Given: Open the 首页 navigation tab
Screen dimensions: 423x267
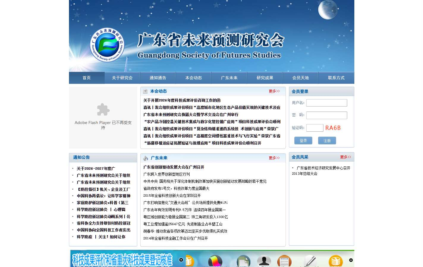Looking at the screenshot, I should coord(87,78).
